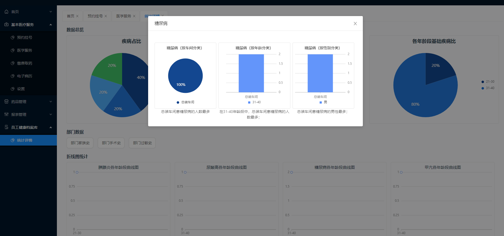Screen dimensions: 504x236
Task: Click the data point on 糖尿病各年龄段曲线图
Action: pyautogui.click(x=291, y=172)
